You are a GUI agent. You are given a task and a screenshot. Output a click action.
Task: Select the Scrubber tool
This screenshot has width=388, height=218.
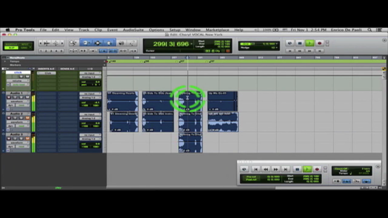pyautogui.click(x=121, y=43)
